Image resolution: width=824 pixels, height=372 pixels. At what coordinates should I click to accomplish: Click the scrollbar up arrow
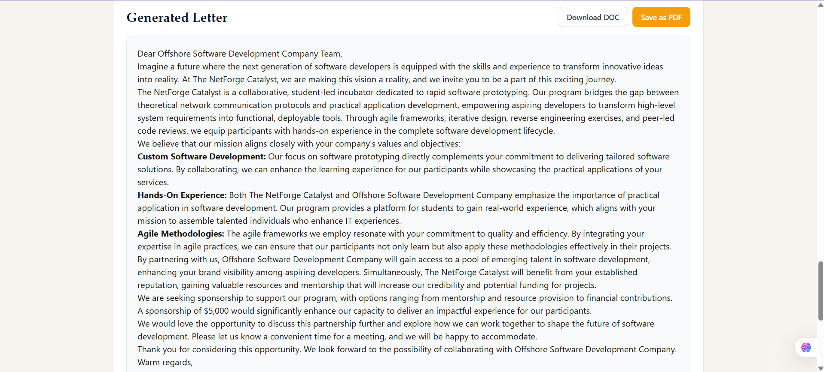point(821,5)
